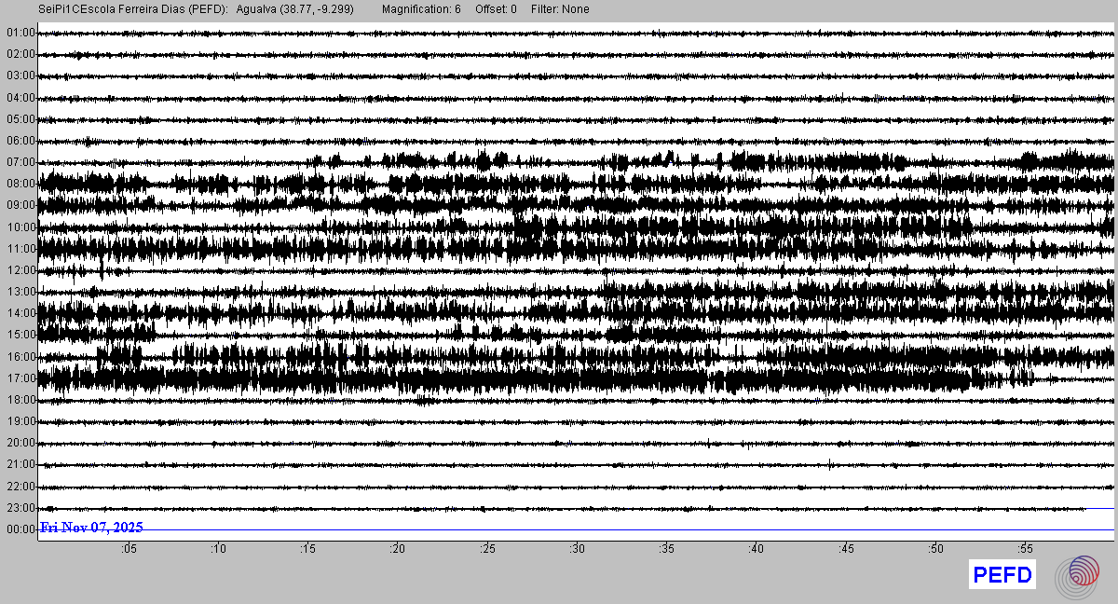The width and height of the screenshot is (1118, 604).
Task: Select the 01:00 hour row label
Action: [x=20, y=33]
